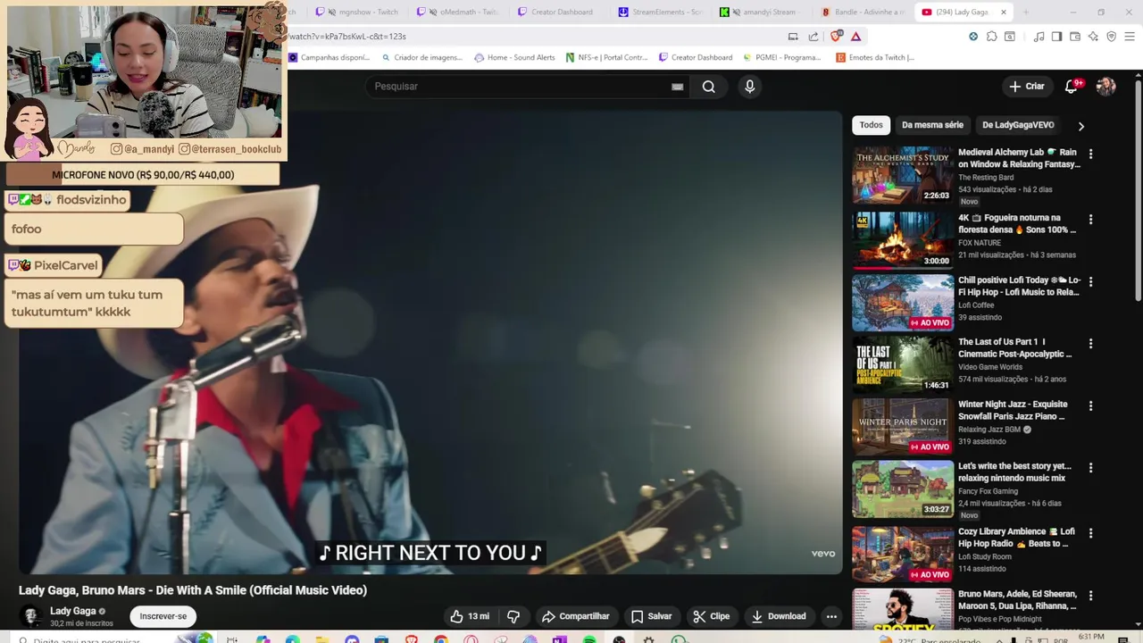Click the share page icon in address bar
1143x643 pixels.
[813, 37]
